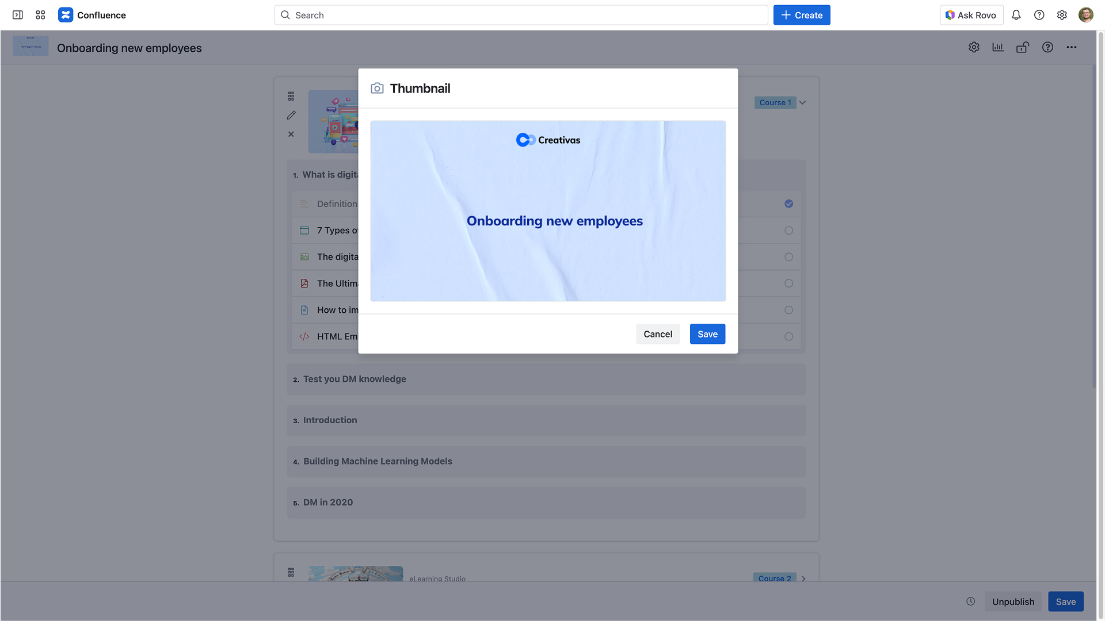1105x621 pixels.
Task: Cancel the Thumbnail dialog
Action: click(657, 334)
